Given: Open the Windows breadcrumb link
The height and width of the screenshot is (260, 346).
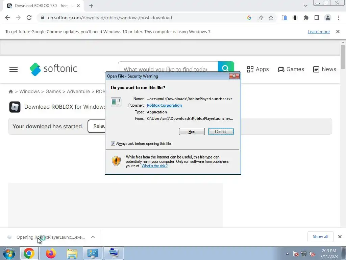Looking at the screenshot, I should 30,91.
